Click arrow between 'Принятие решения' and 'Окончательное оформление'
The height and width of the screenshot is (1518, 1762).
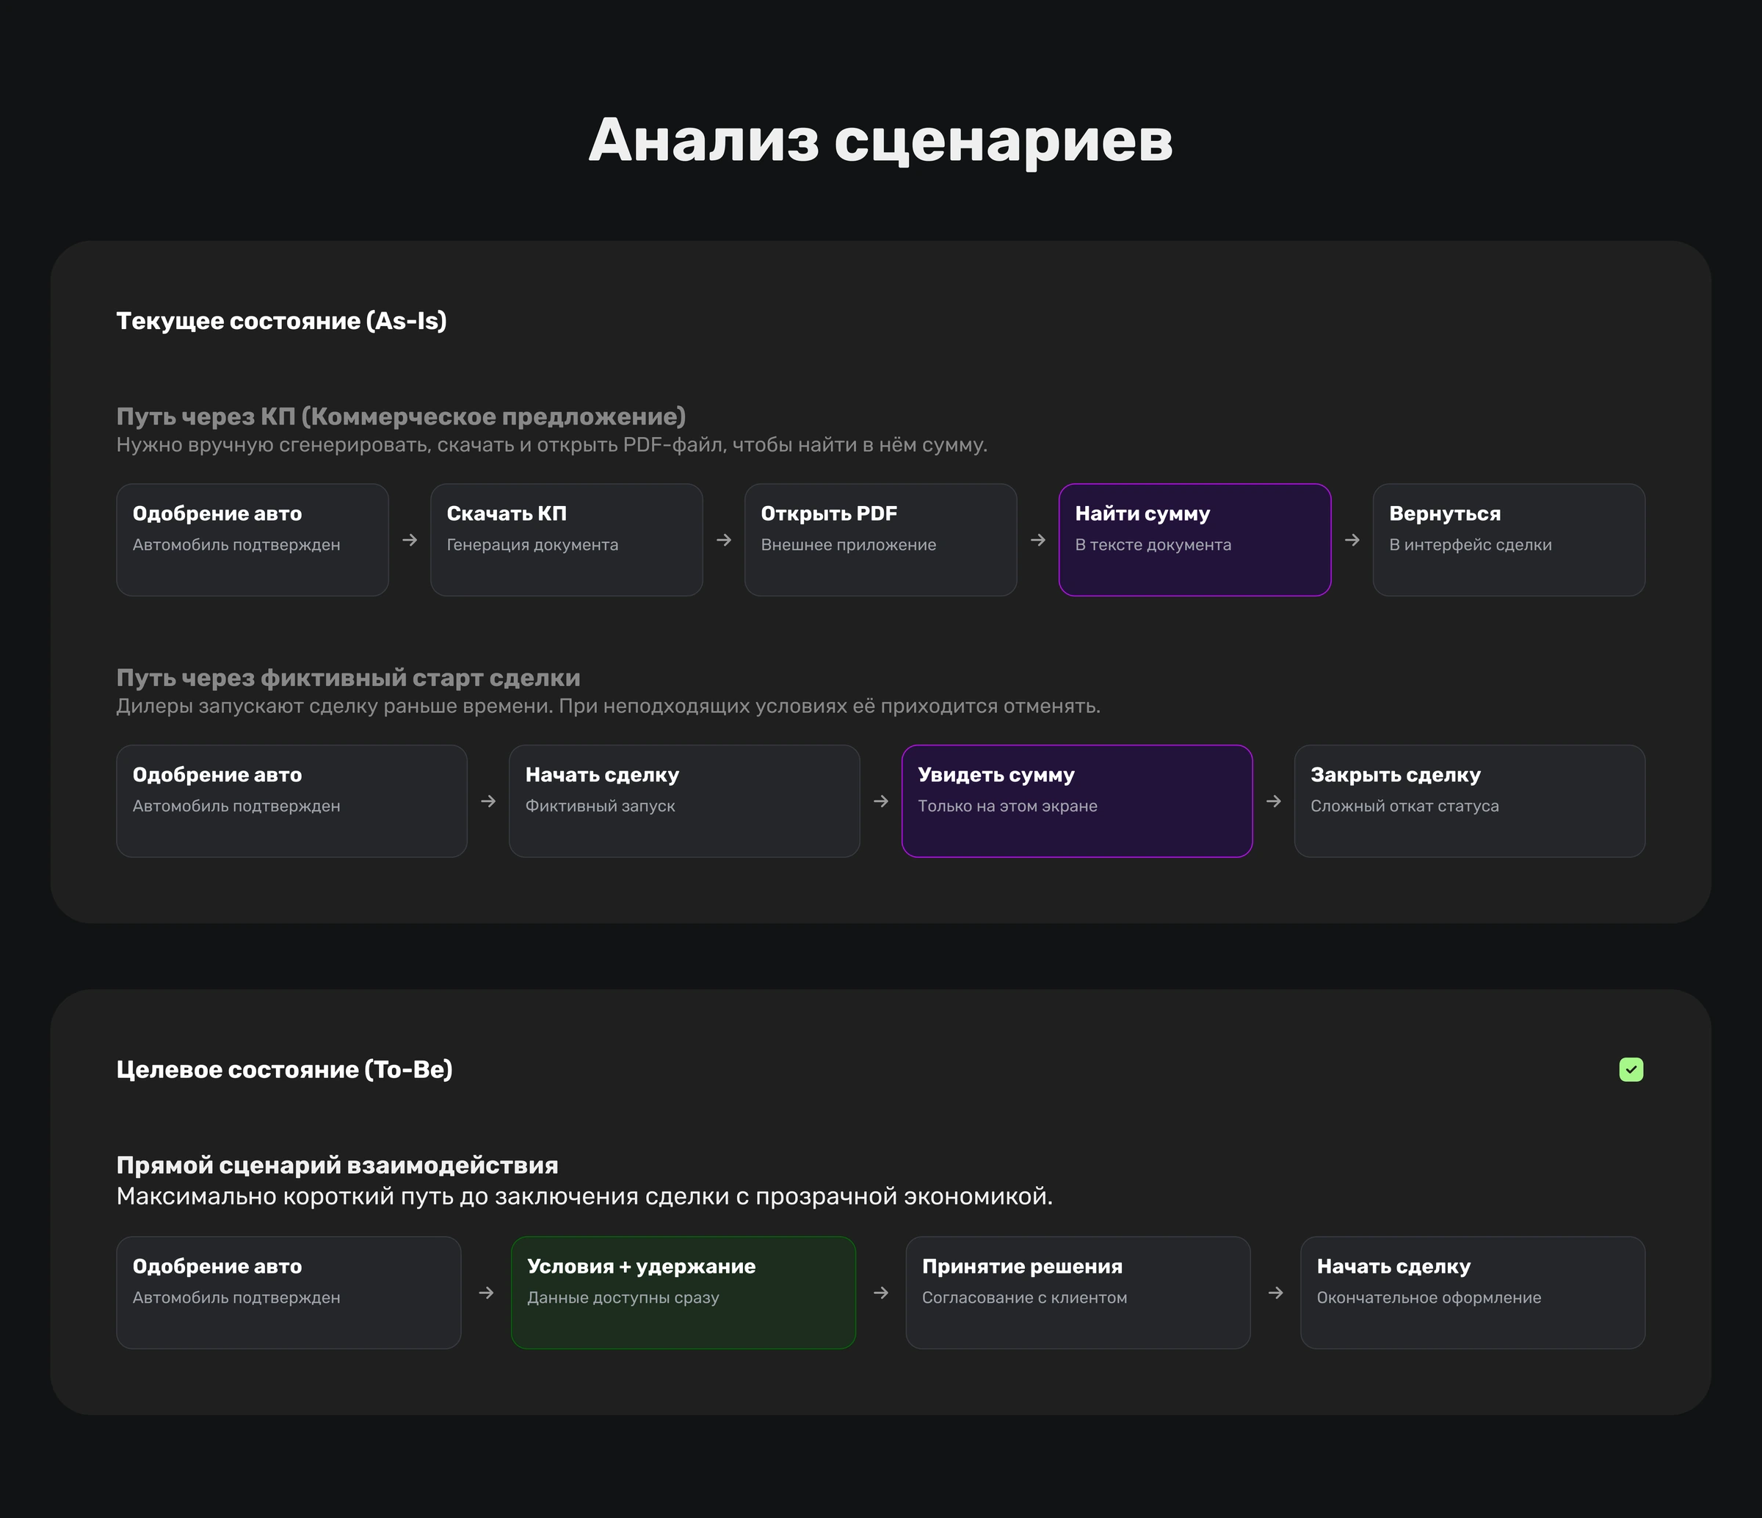(x=1275, y=1293)
